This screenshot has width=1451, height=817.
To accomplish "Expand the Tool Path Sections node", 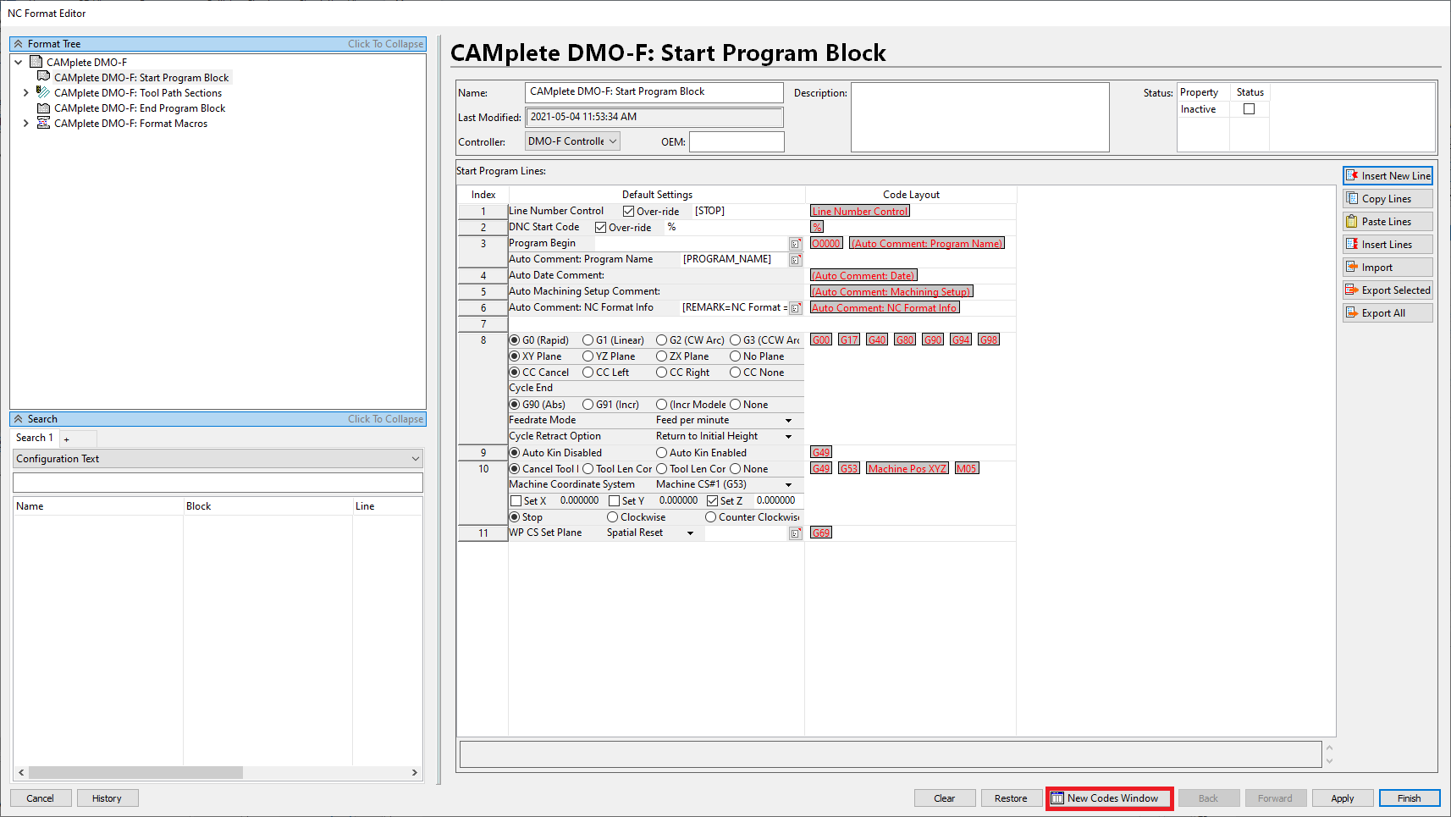I will pos(26,93).
